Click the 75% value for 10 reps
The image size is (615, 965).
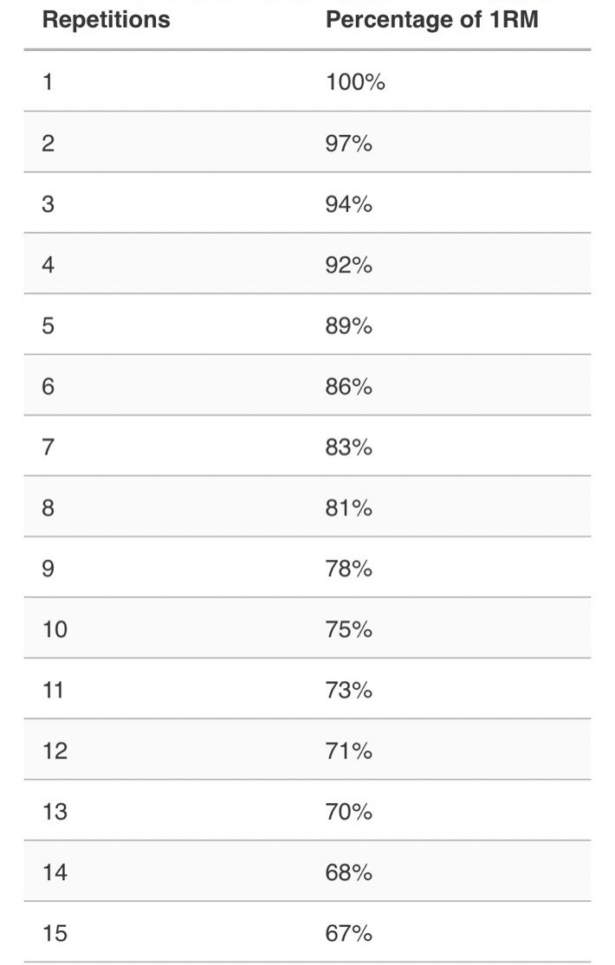click(349, 629)
